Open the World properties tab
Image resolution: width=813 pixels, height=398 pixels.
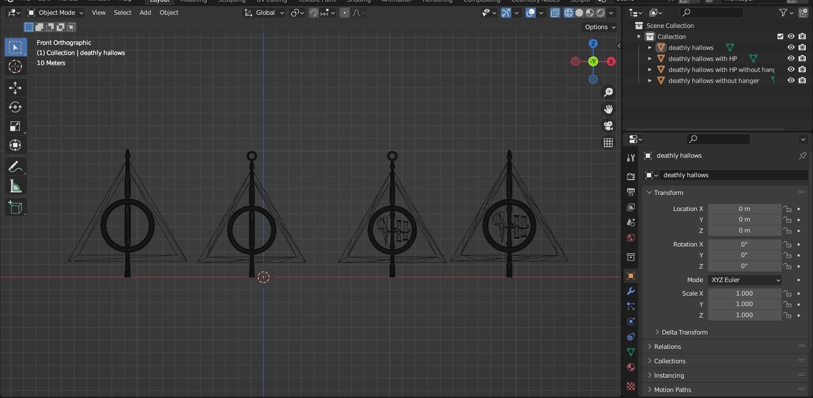click(631, 238)
